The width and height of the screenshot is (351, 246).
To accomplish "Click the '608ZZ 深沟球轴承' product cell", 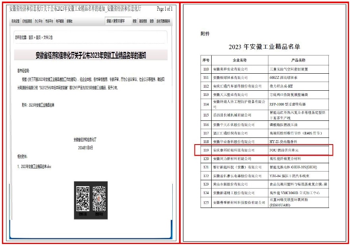I will (299, 78).
